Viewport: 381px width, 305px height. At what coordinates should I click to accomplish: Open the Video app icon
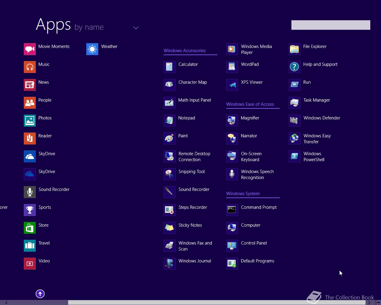pos(30,264)
